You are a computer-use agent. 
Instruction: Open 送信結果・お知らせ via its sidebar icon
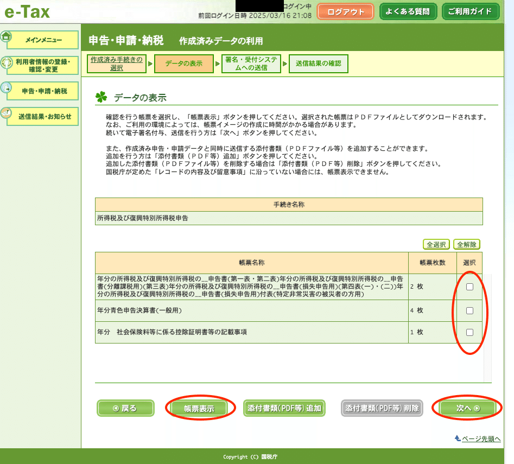5,112
